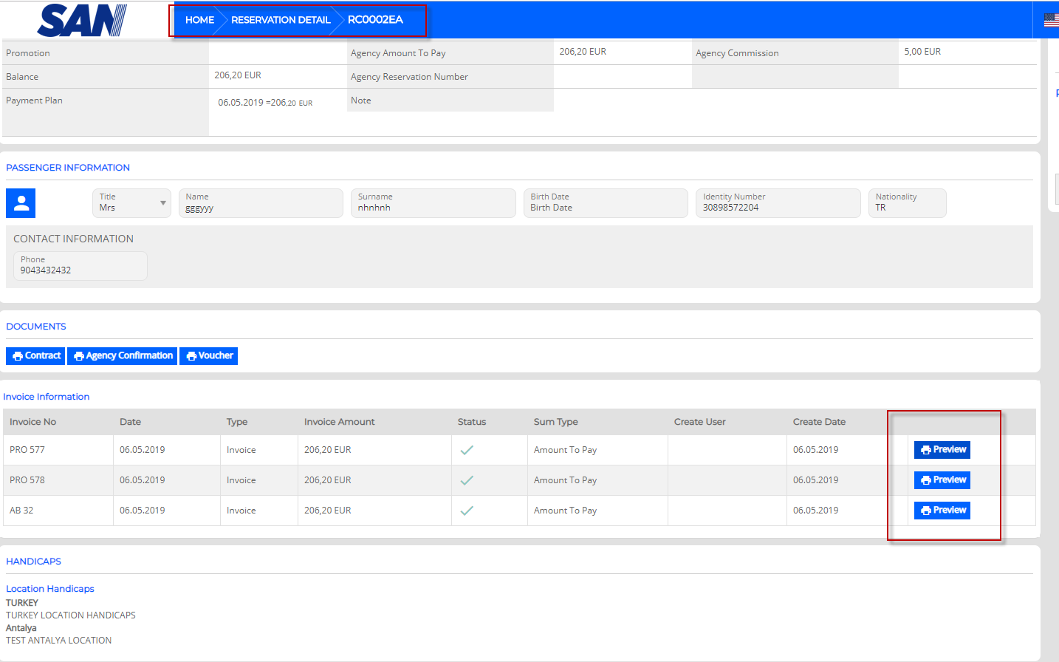Viewport: 1059px width, 662px height.
Task: Expand the passenger Title dropdown
Action: click(131, 203)
